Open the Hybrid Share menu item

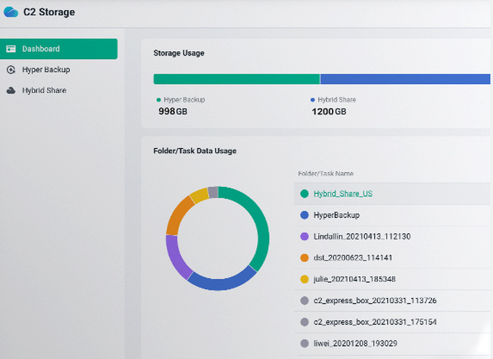[59, 90]
